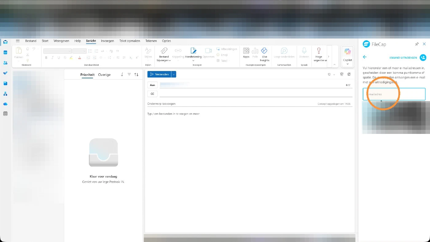
Task: Pop out message to new window
Action: coord(349,74)
